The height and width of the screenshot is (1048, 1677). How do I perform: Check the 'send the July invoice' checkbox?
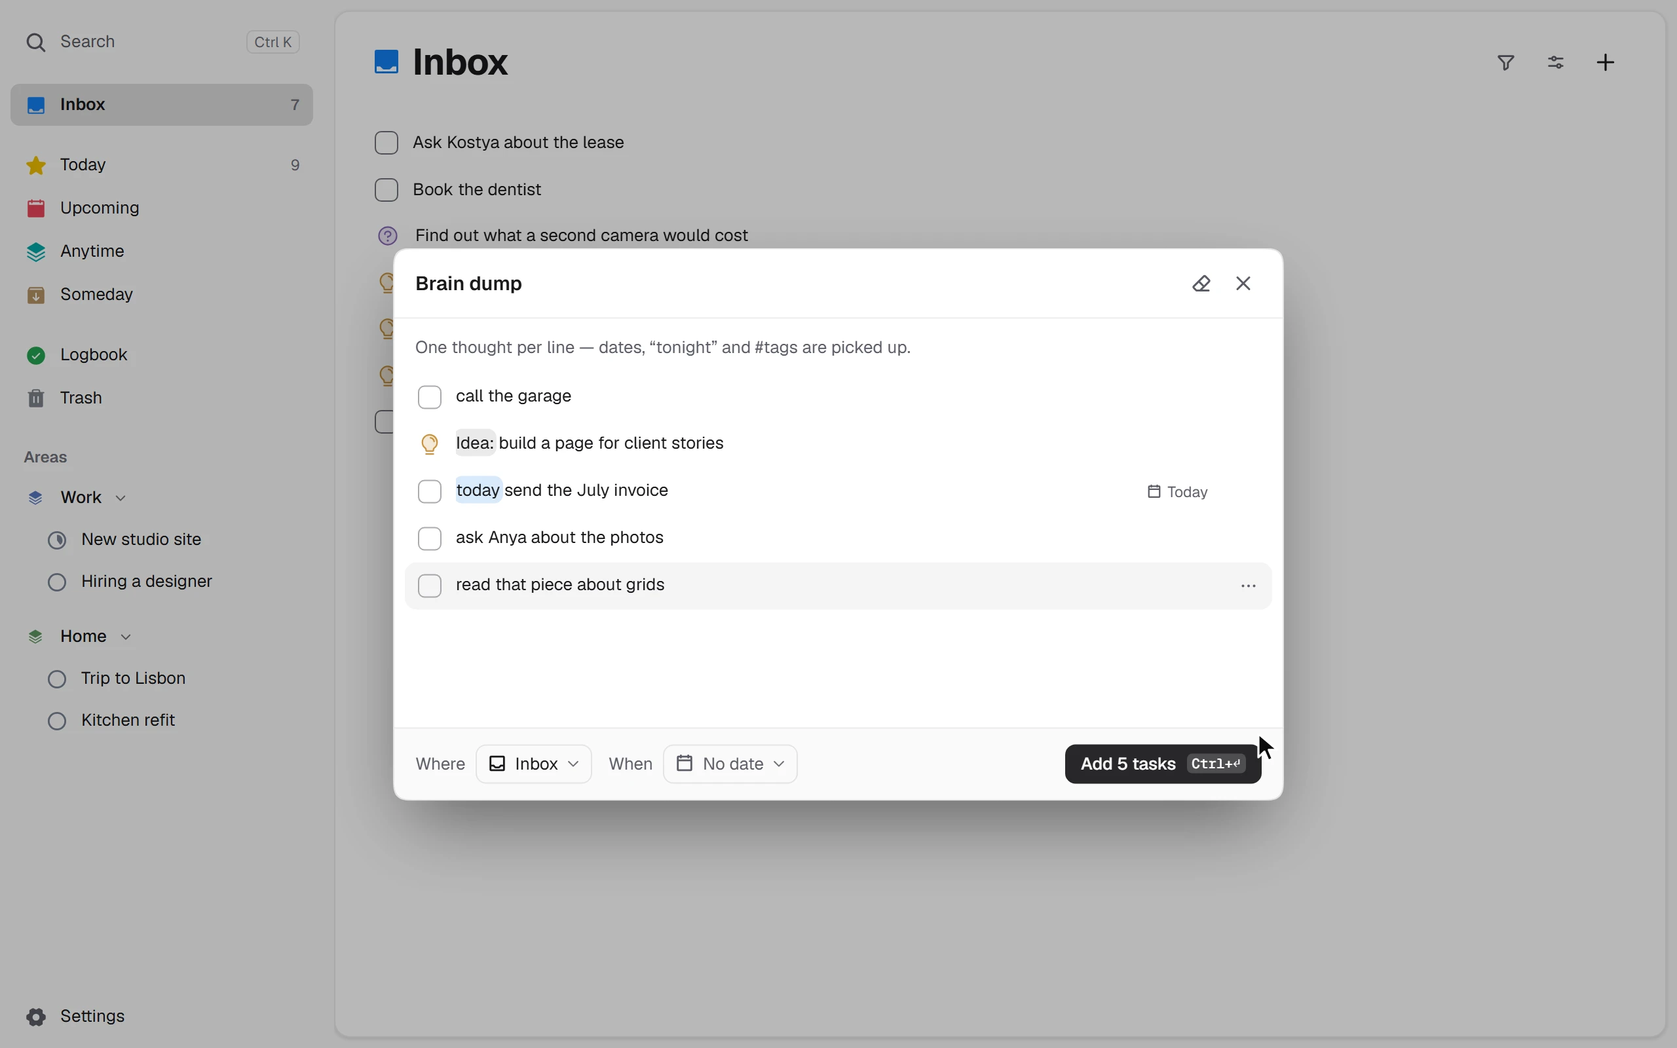430,491
